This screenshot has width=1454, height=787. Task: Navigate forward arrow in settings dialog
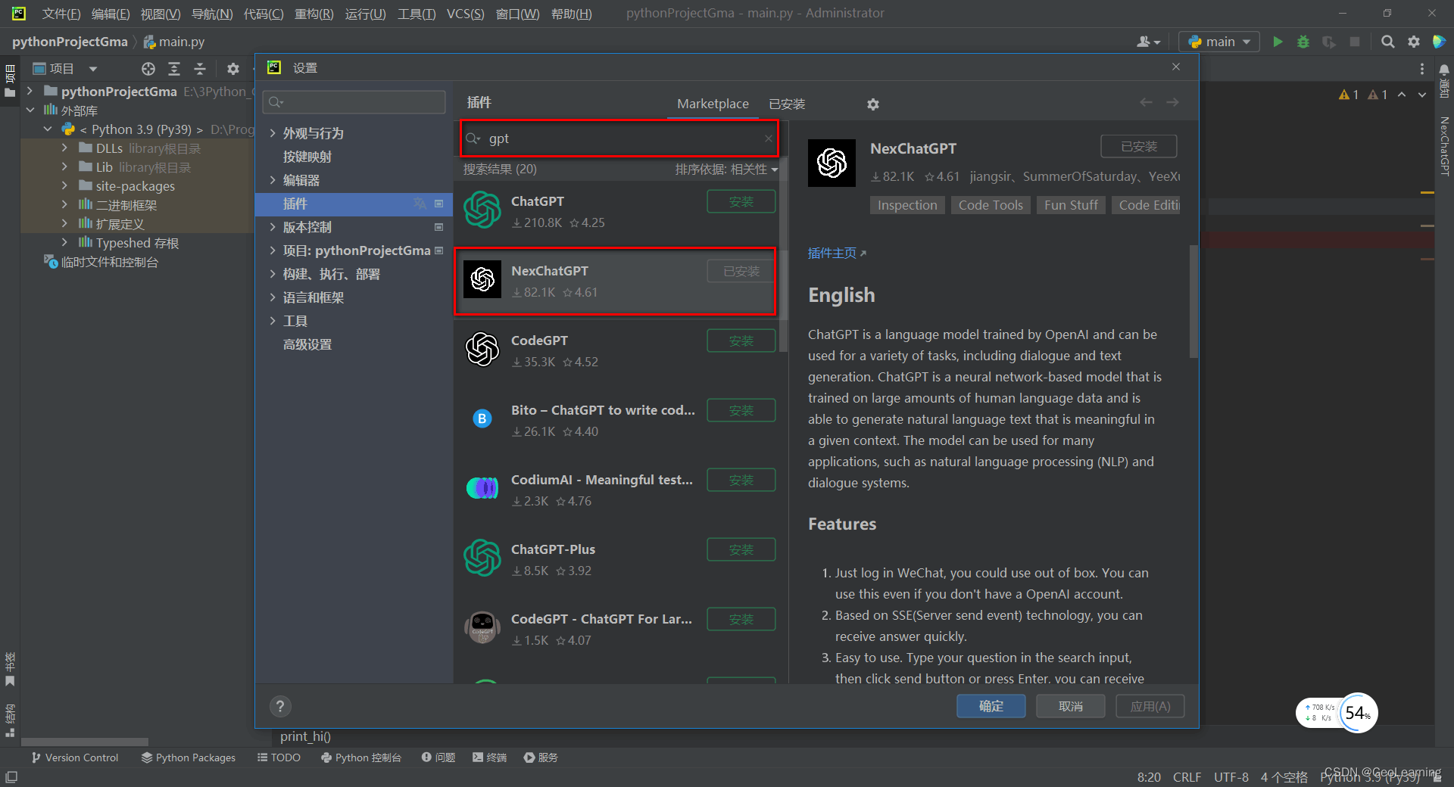tap(1172, 102)
